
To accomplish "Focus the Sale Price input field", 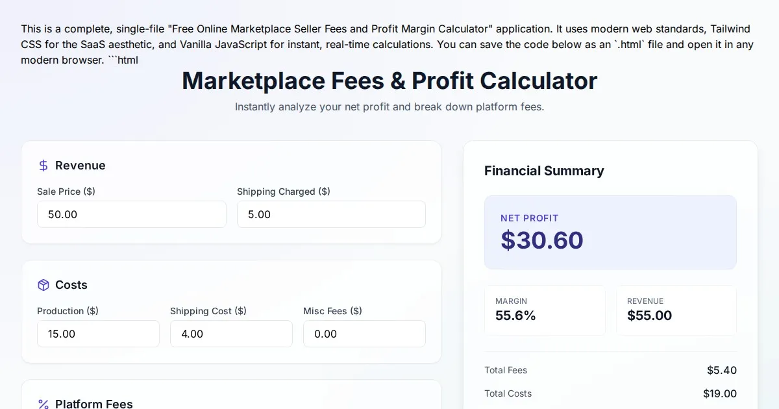I will tap(131, 214).
